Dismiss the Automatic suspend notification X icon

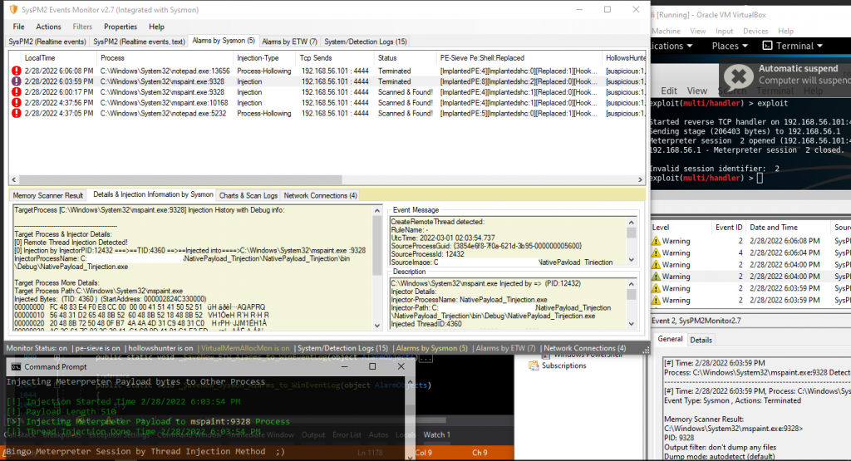(738, 76)
